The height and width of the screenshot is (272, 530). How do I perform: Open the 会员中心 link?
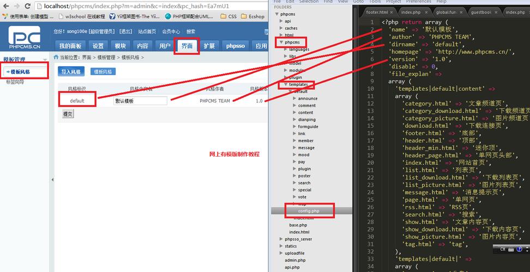(x=171, y=32)
